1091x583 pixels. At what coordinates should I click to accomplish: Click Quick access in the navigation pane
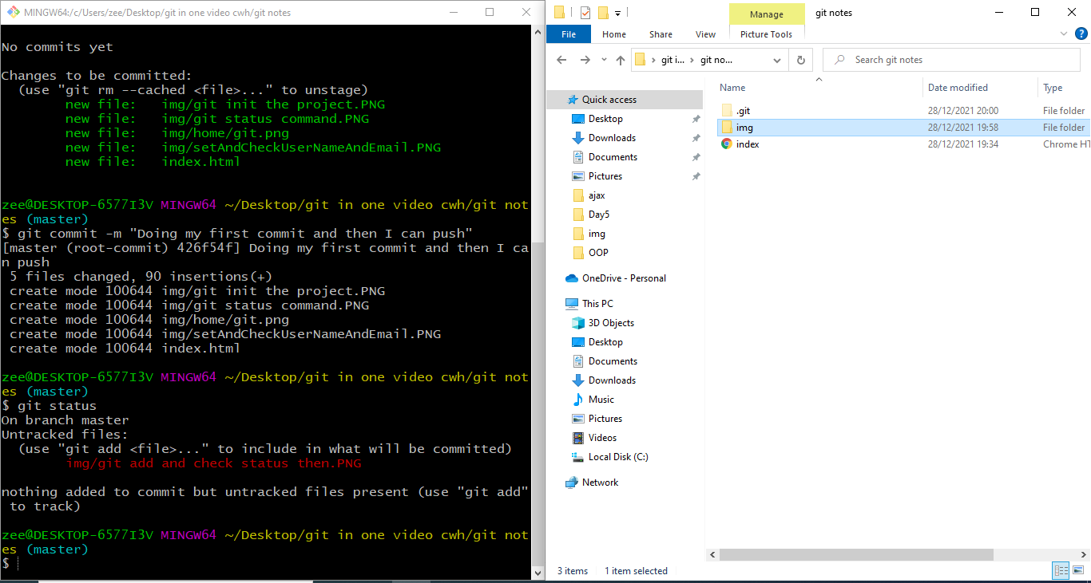pos(609,100)
